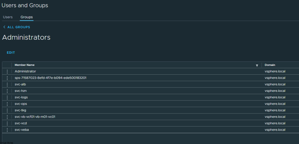This screenshot has width=299, height=144.
Task: Select the Administrator row's vsphere.local domain cell
Action: click(275, 71)
